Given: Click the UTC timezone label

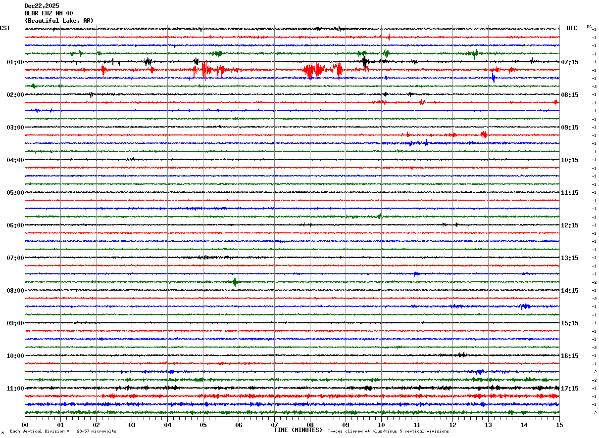Looking at the screenshot, I should (572, 28).
